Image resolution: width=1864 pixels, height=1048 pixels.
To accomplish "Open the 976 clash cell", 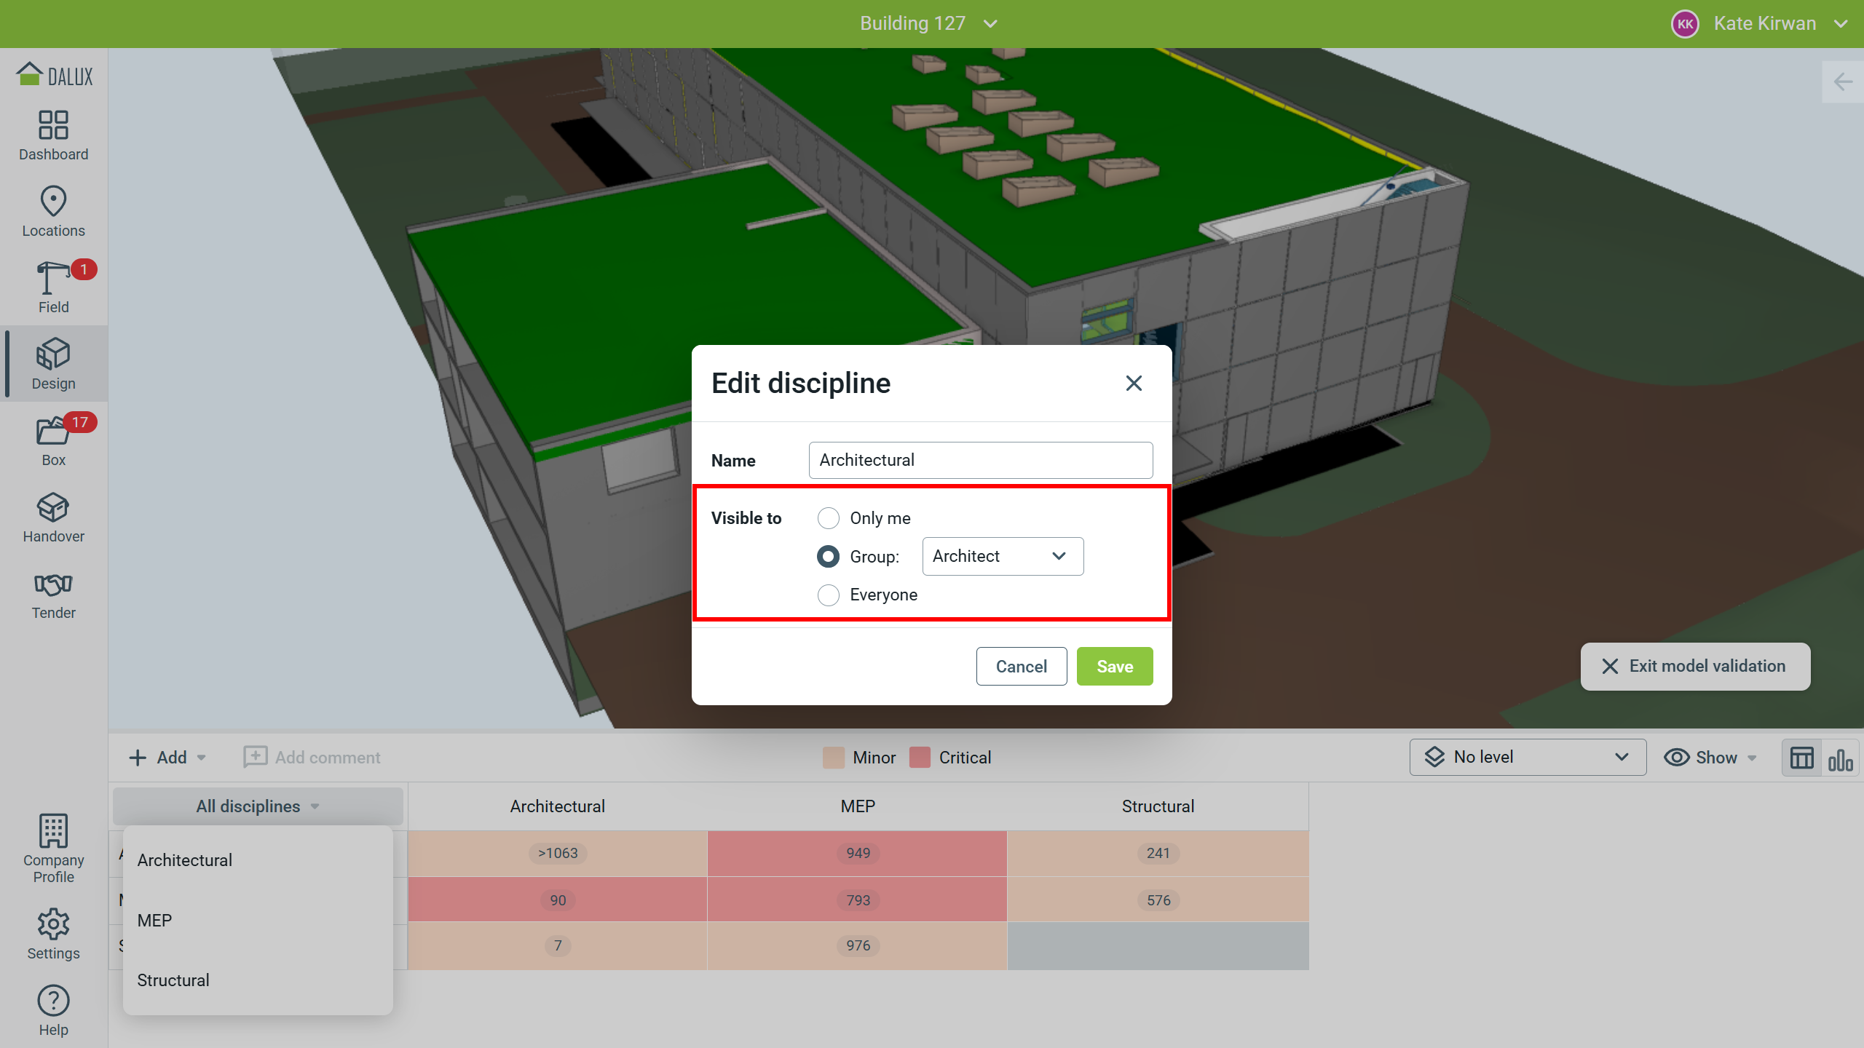I will (858, 946).
